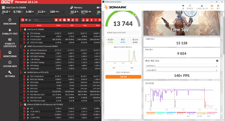Toggle power filter (plug icon) in OCCT
This screenshot has height=121, width=225.
click(x=91, y=20)
